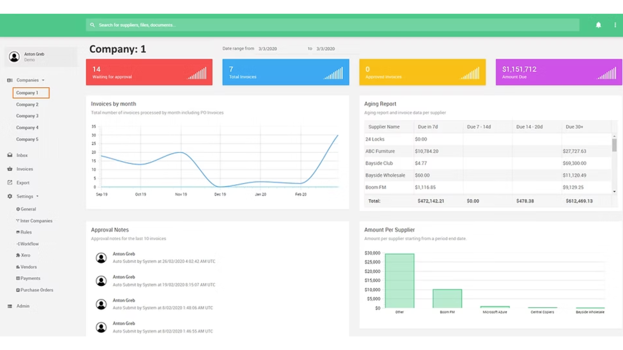The width and height of the screenshot is (623, 350).
Task: Click the Settings gear icon
Action: (10, 196)
